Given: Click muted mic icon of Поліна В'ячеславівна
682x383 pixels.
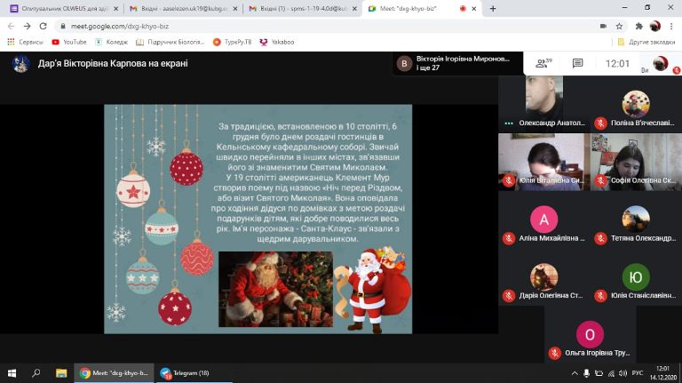Looking at the screenshot, I should pyautogui.click(x=600, y=124).
